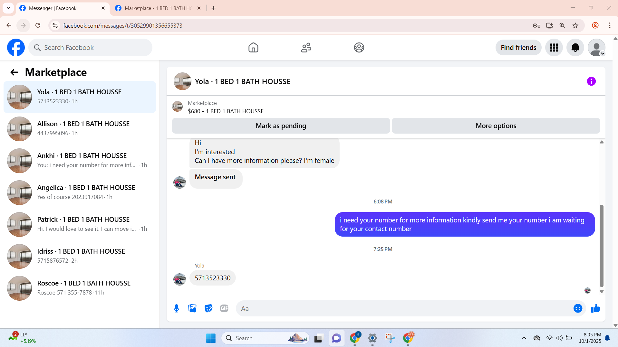Open the Facebook menu grid icon
Image resolution: width=618 pixels, height=347 pixels.
click(554, 48)
